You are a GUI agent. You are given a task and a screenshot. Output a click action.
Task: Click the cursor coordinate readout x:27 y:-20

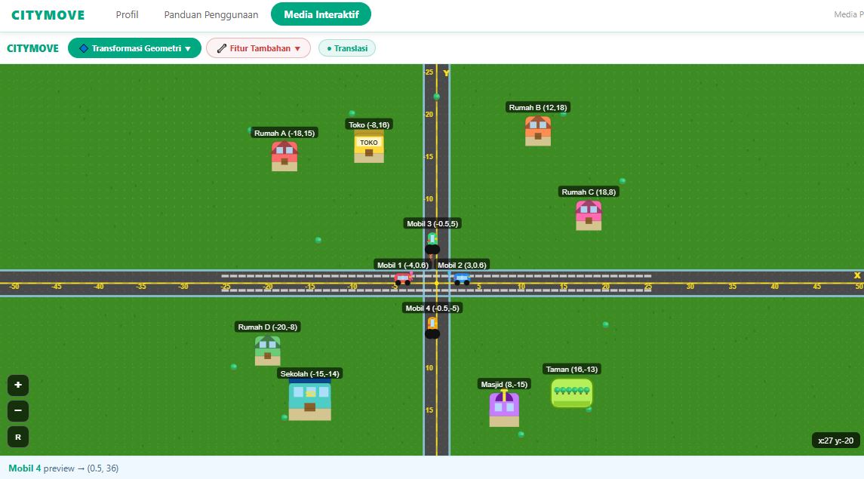[836, 441]
